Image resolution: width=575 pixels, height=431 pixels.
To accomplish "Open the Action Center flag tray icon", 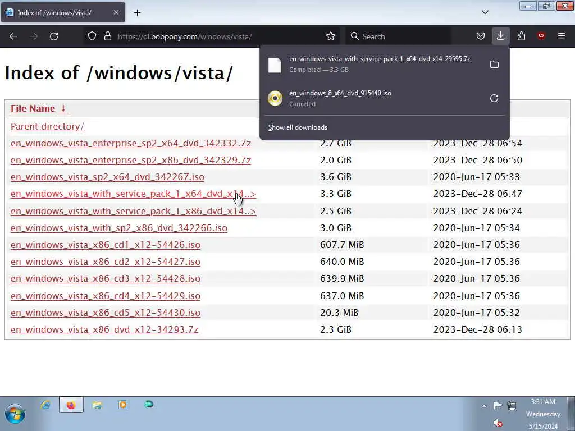I will click(498, 405).
